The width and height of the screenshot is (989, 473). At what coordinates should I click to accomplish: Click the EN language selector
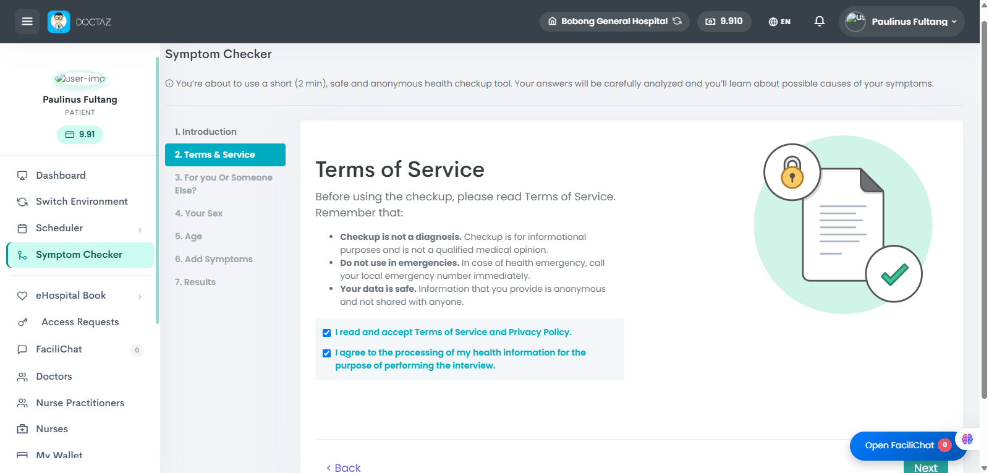click(x=779, y=22)
